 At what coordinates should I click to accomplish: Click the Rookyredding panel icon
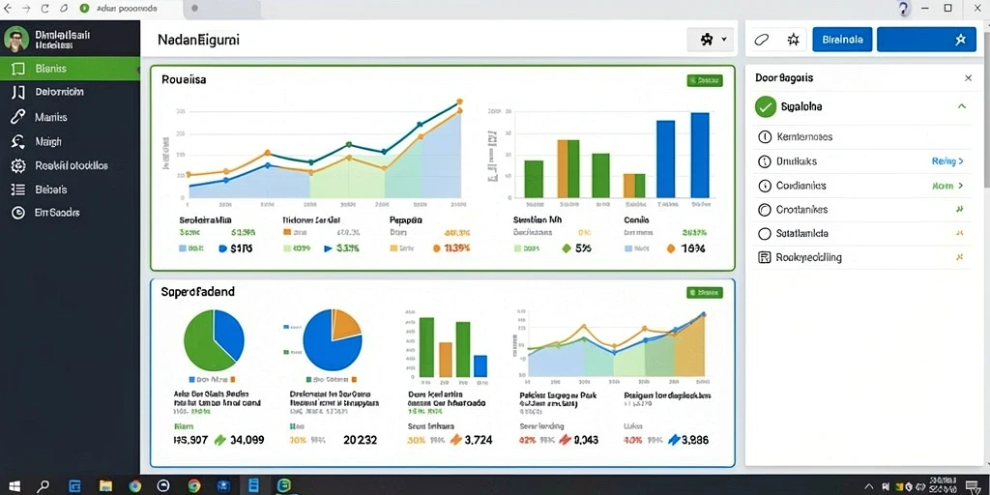(765, 257)
